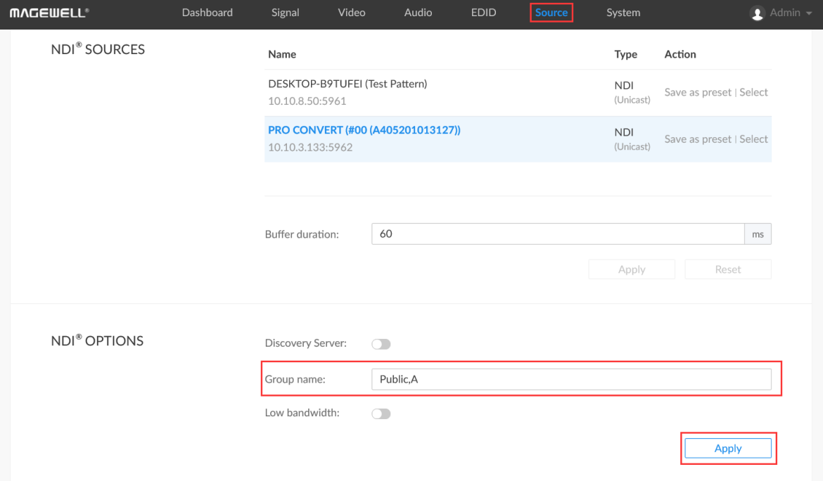Select the PRO CONVERT source

(753, 139)
